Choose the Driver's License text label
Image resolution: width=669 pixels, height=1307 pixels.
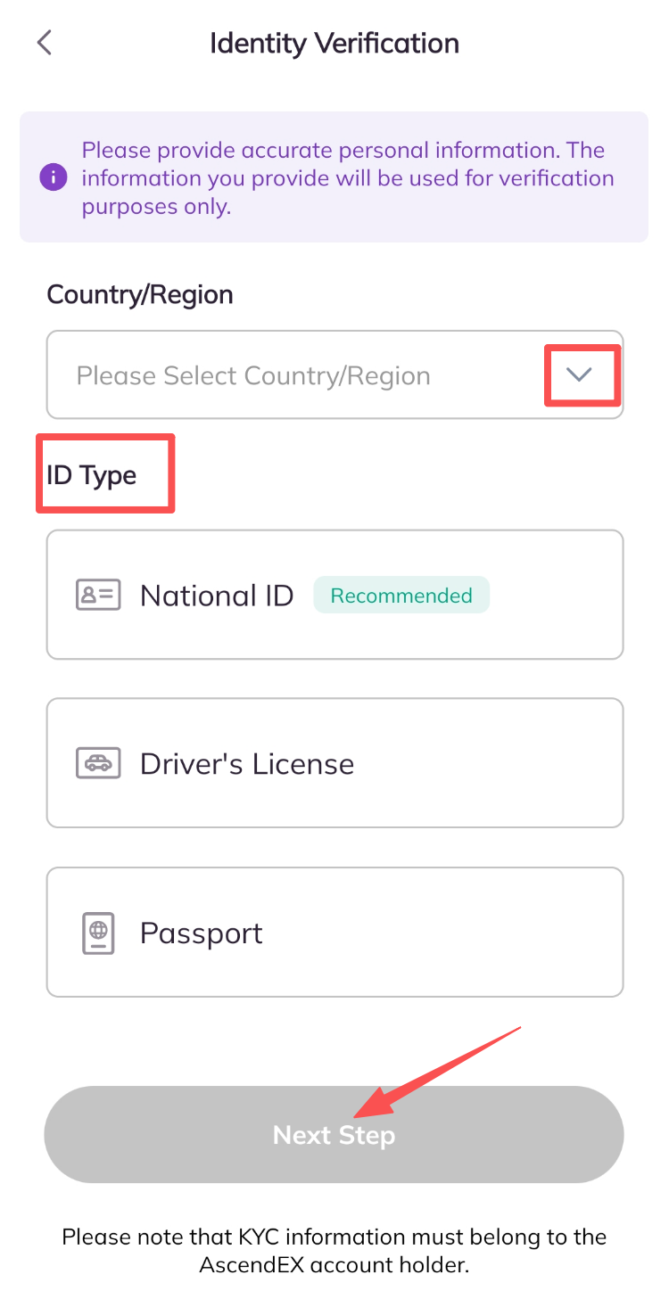pyautogui.click(x=247, y=764)
